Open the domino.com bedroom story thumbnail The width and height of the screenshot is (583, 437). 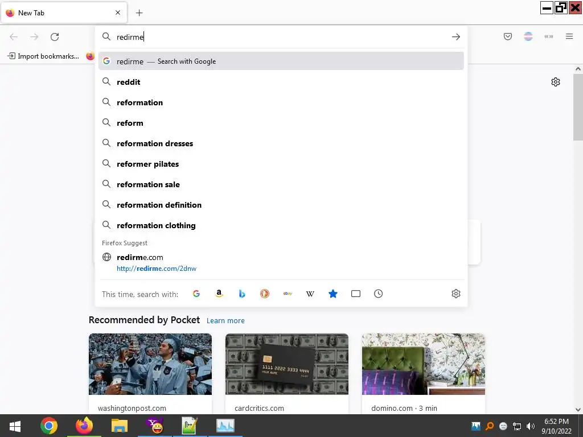click(x=424, y=364)
